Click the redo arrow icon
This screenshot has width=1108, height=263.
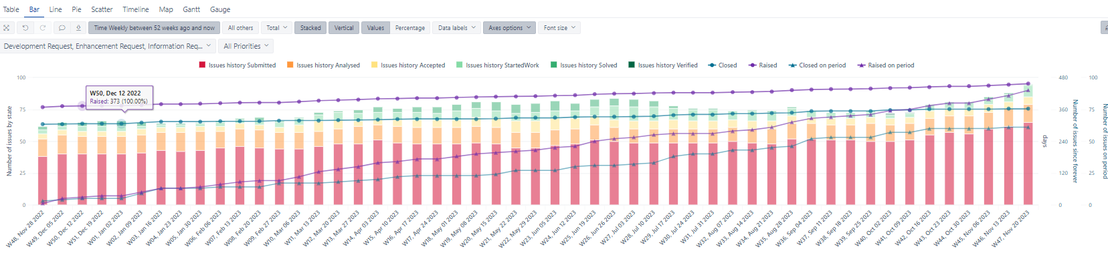point(43,28)
